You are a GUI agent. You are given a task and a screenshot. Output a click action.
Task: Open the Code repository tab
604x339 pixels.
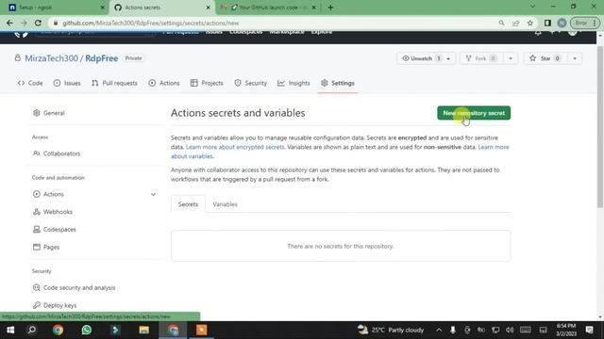click(x=30, y=83)
